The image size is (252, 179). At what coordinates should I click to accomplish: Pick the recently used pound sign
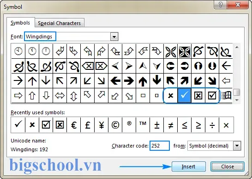88,125
